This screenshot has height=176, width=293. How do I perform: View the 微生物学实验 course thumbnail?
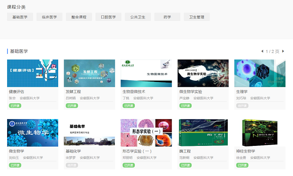tap(203, 73)
